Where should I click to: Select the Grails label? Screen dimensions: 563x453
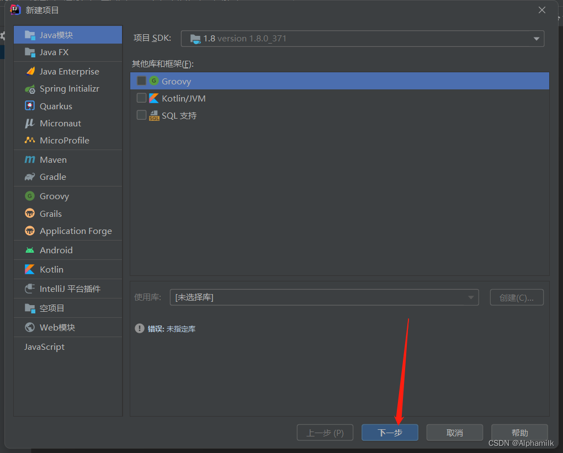point(51,214)
